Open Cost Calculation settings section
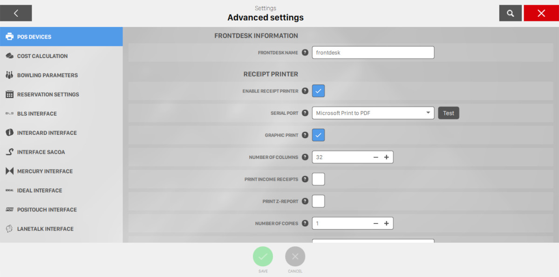Viewport: 559px width, 277px height. [42, 56]
